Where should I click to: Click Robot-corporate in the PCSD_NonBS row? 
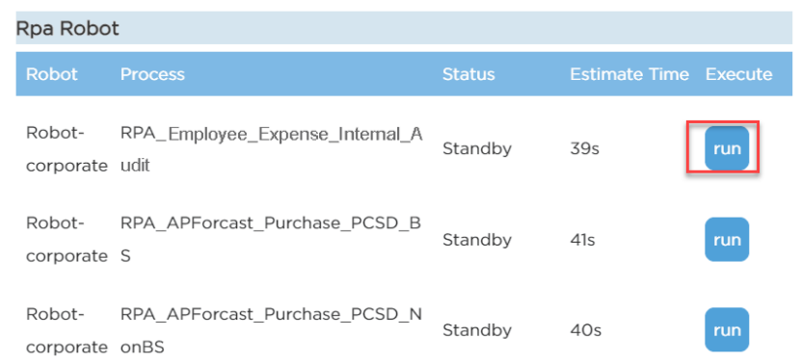coord(67,330)
